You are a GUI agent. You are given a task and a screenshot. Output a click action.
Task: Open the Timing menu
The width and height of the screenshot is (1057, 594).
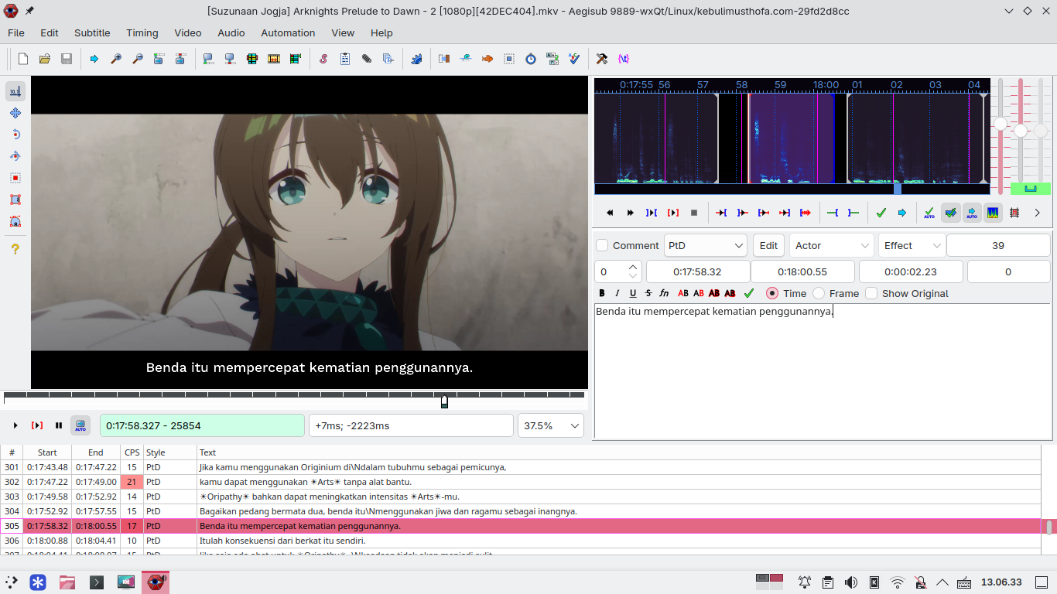coord(142,32)
